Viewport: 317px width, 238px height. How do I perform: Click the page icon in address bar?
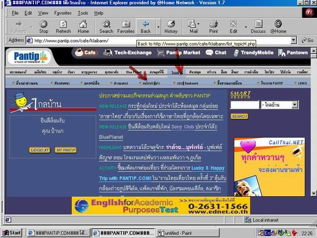coord(30,41)
